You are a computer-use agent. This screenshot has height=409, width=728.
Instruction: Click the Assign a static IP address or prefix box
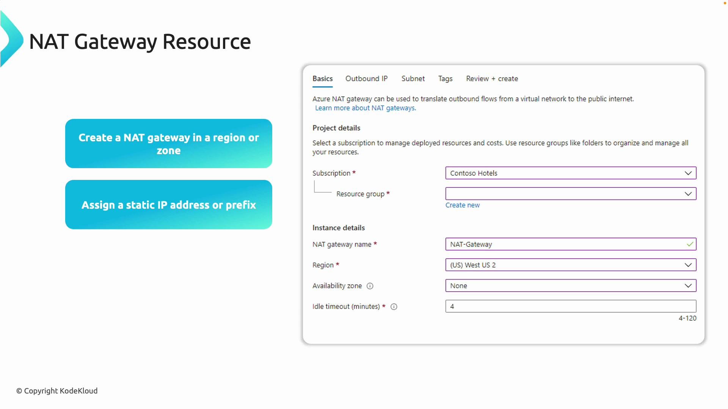pos(169,204)
